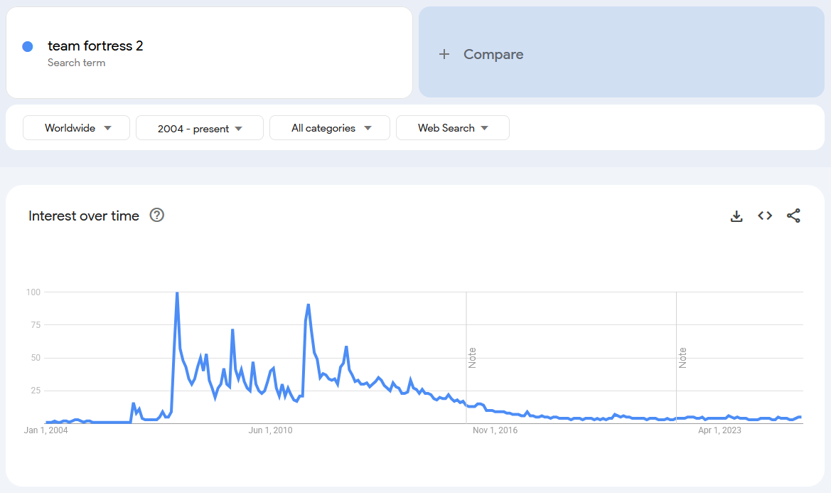The image size is (831, 493).
Task: Download the interest over time data
Action: coord(736,216)
